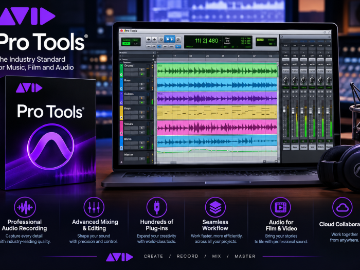Click the Seamless Workflow layers icon
The height and width of the screenshot is (270, 360).
[x=215, y=207]
